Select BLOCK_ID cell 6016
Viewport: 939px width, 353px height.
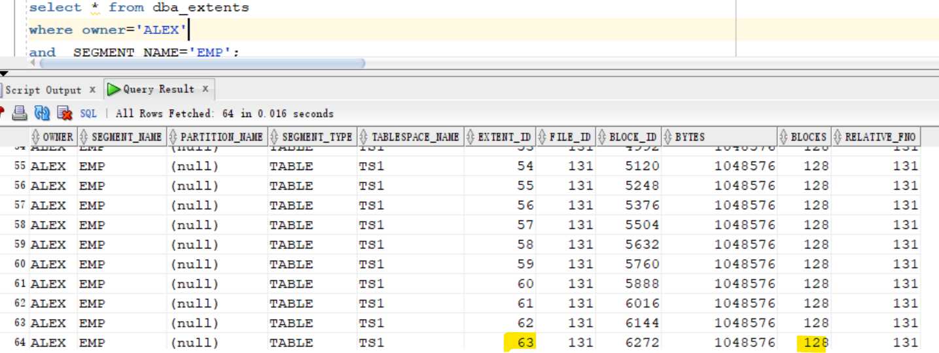[x=628, y=303]
